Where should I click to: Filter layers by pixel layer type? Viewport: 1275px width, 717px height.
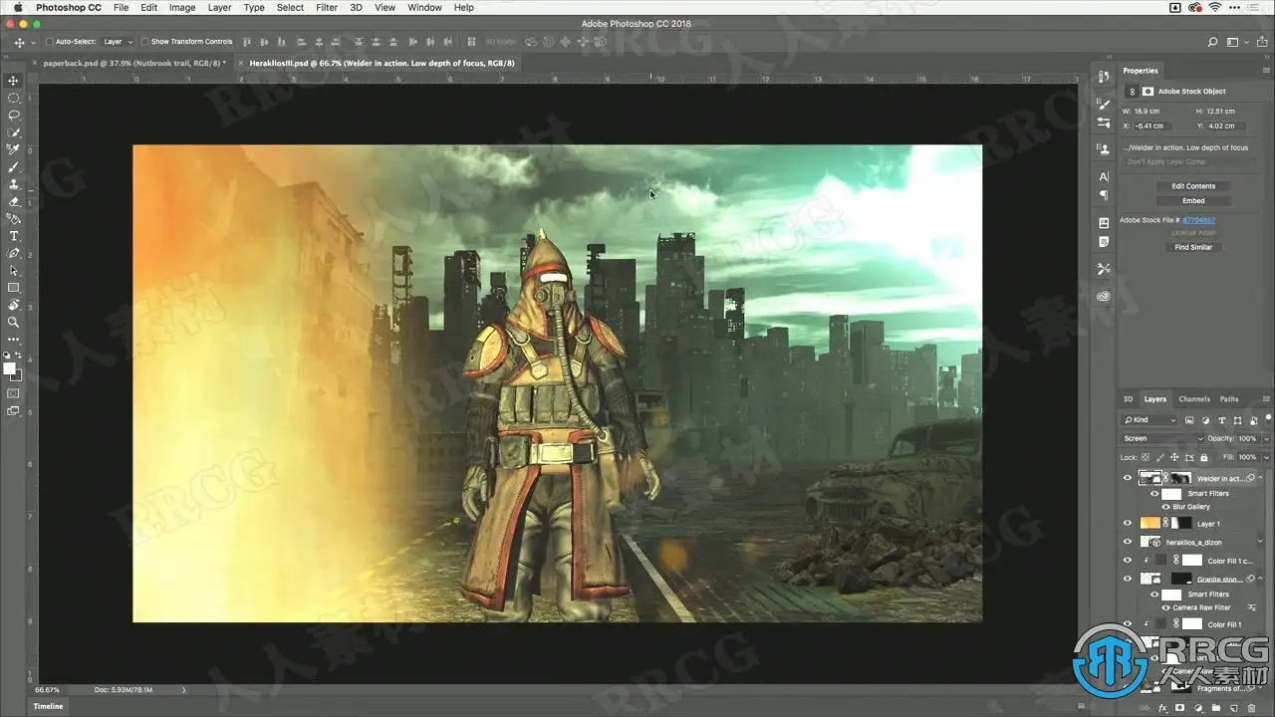[x=1189, y=420]
